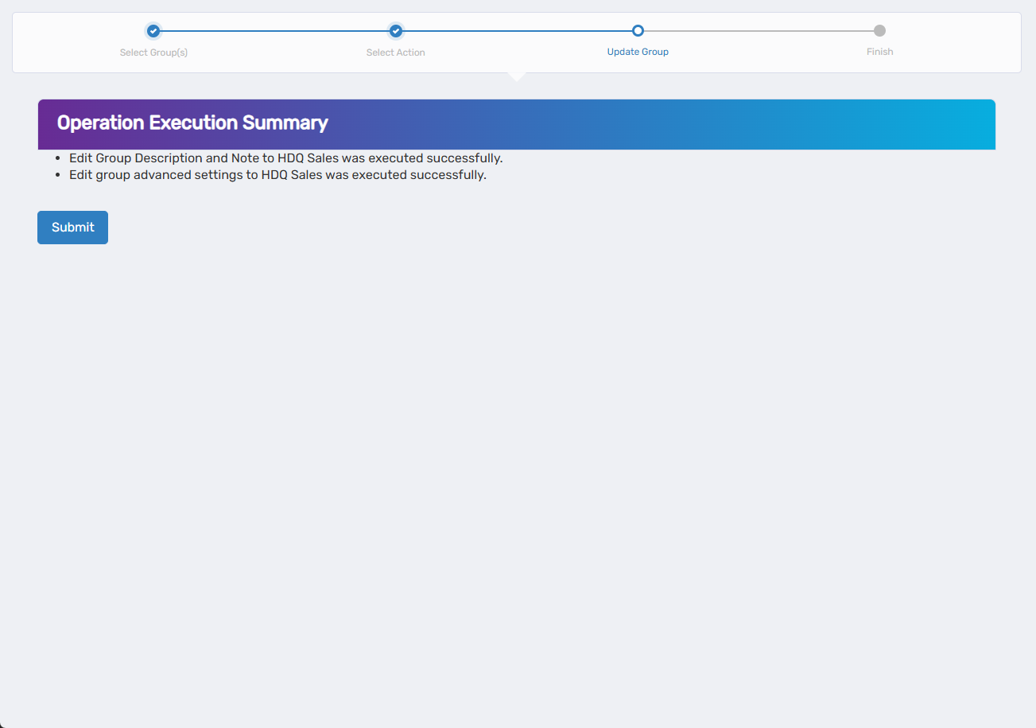Screen dimensions: 1036x728
Task: Click the Select Group(s) completed checkmark icon
Action: coord(153,30)
